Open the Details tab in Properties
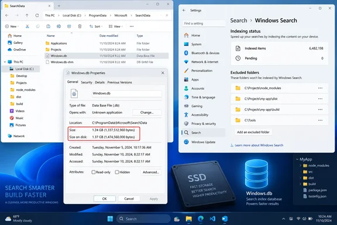 click(x=99, y=82)
